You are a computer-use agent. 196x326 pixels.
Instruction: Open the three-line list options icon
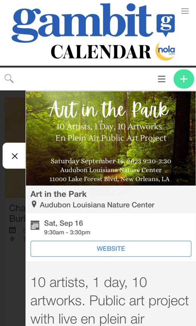coord(162,79)
